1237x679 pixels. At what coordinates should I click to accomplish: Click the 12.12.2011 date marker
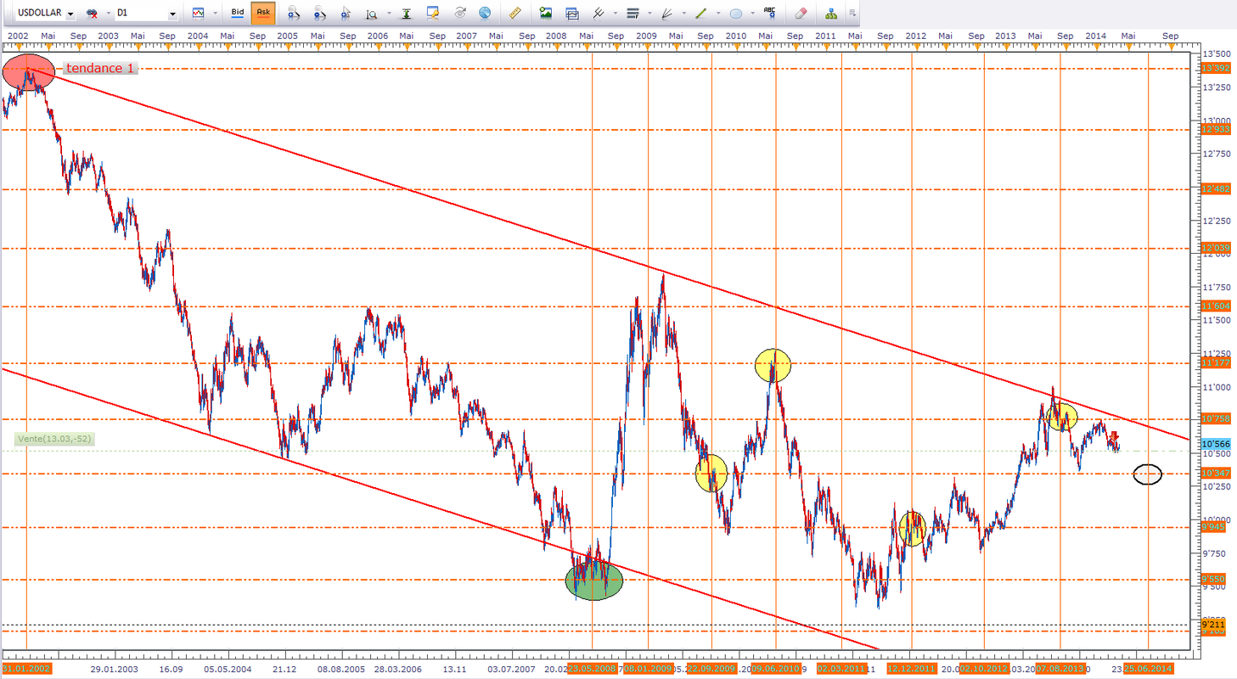pyautogui.click(x=912, y=669)
